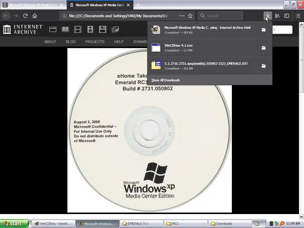The height and width of the screenshot is (228, 304).
Task: Open the Firefox hamburger menu
Action: (x=298, y=16)
